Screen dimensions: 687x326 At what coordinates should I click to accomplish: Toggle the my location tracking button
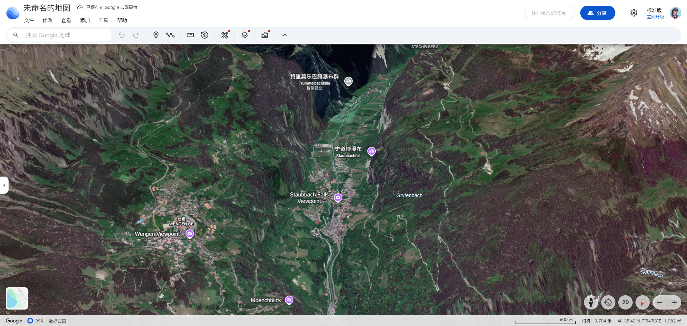pos(608,302)
